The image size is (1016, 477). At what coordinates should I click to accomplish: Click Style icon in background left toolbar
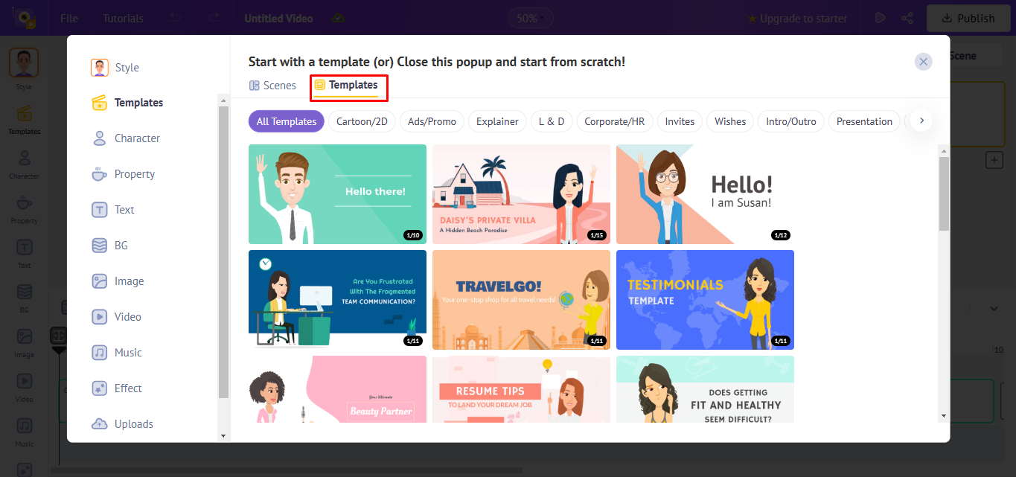coord(24,63)
